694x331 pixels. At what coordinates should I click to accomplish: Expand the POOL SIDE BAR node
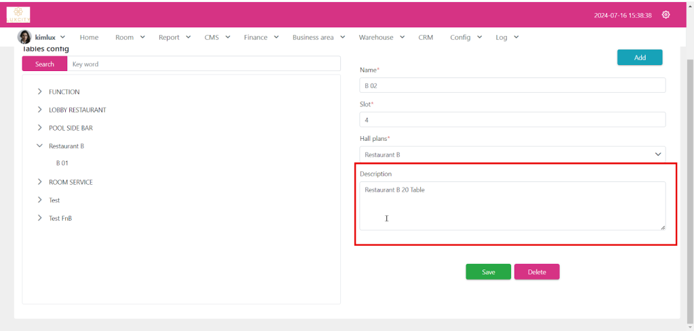[40, 127]
